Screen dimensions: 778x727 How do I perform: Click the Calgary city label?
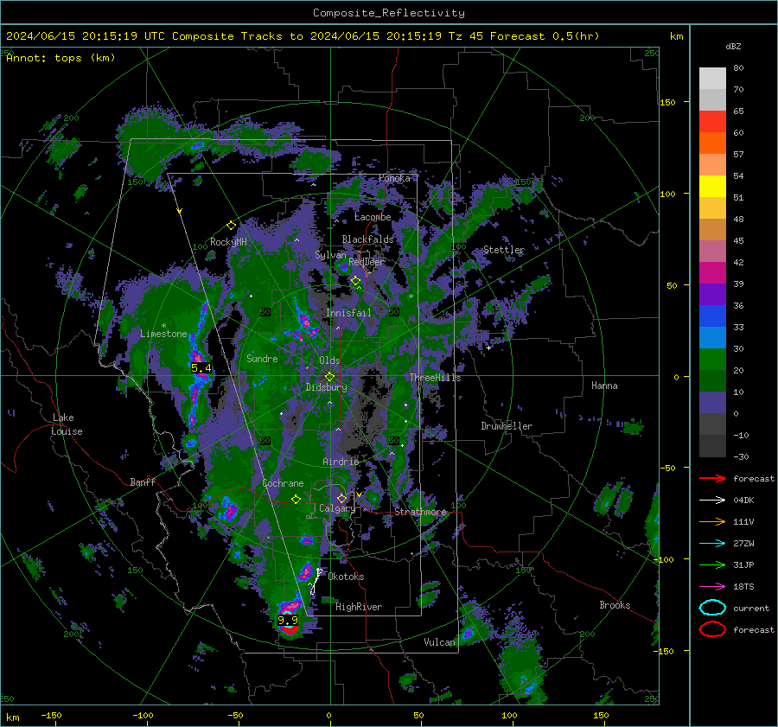(337, 508)
